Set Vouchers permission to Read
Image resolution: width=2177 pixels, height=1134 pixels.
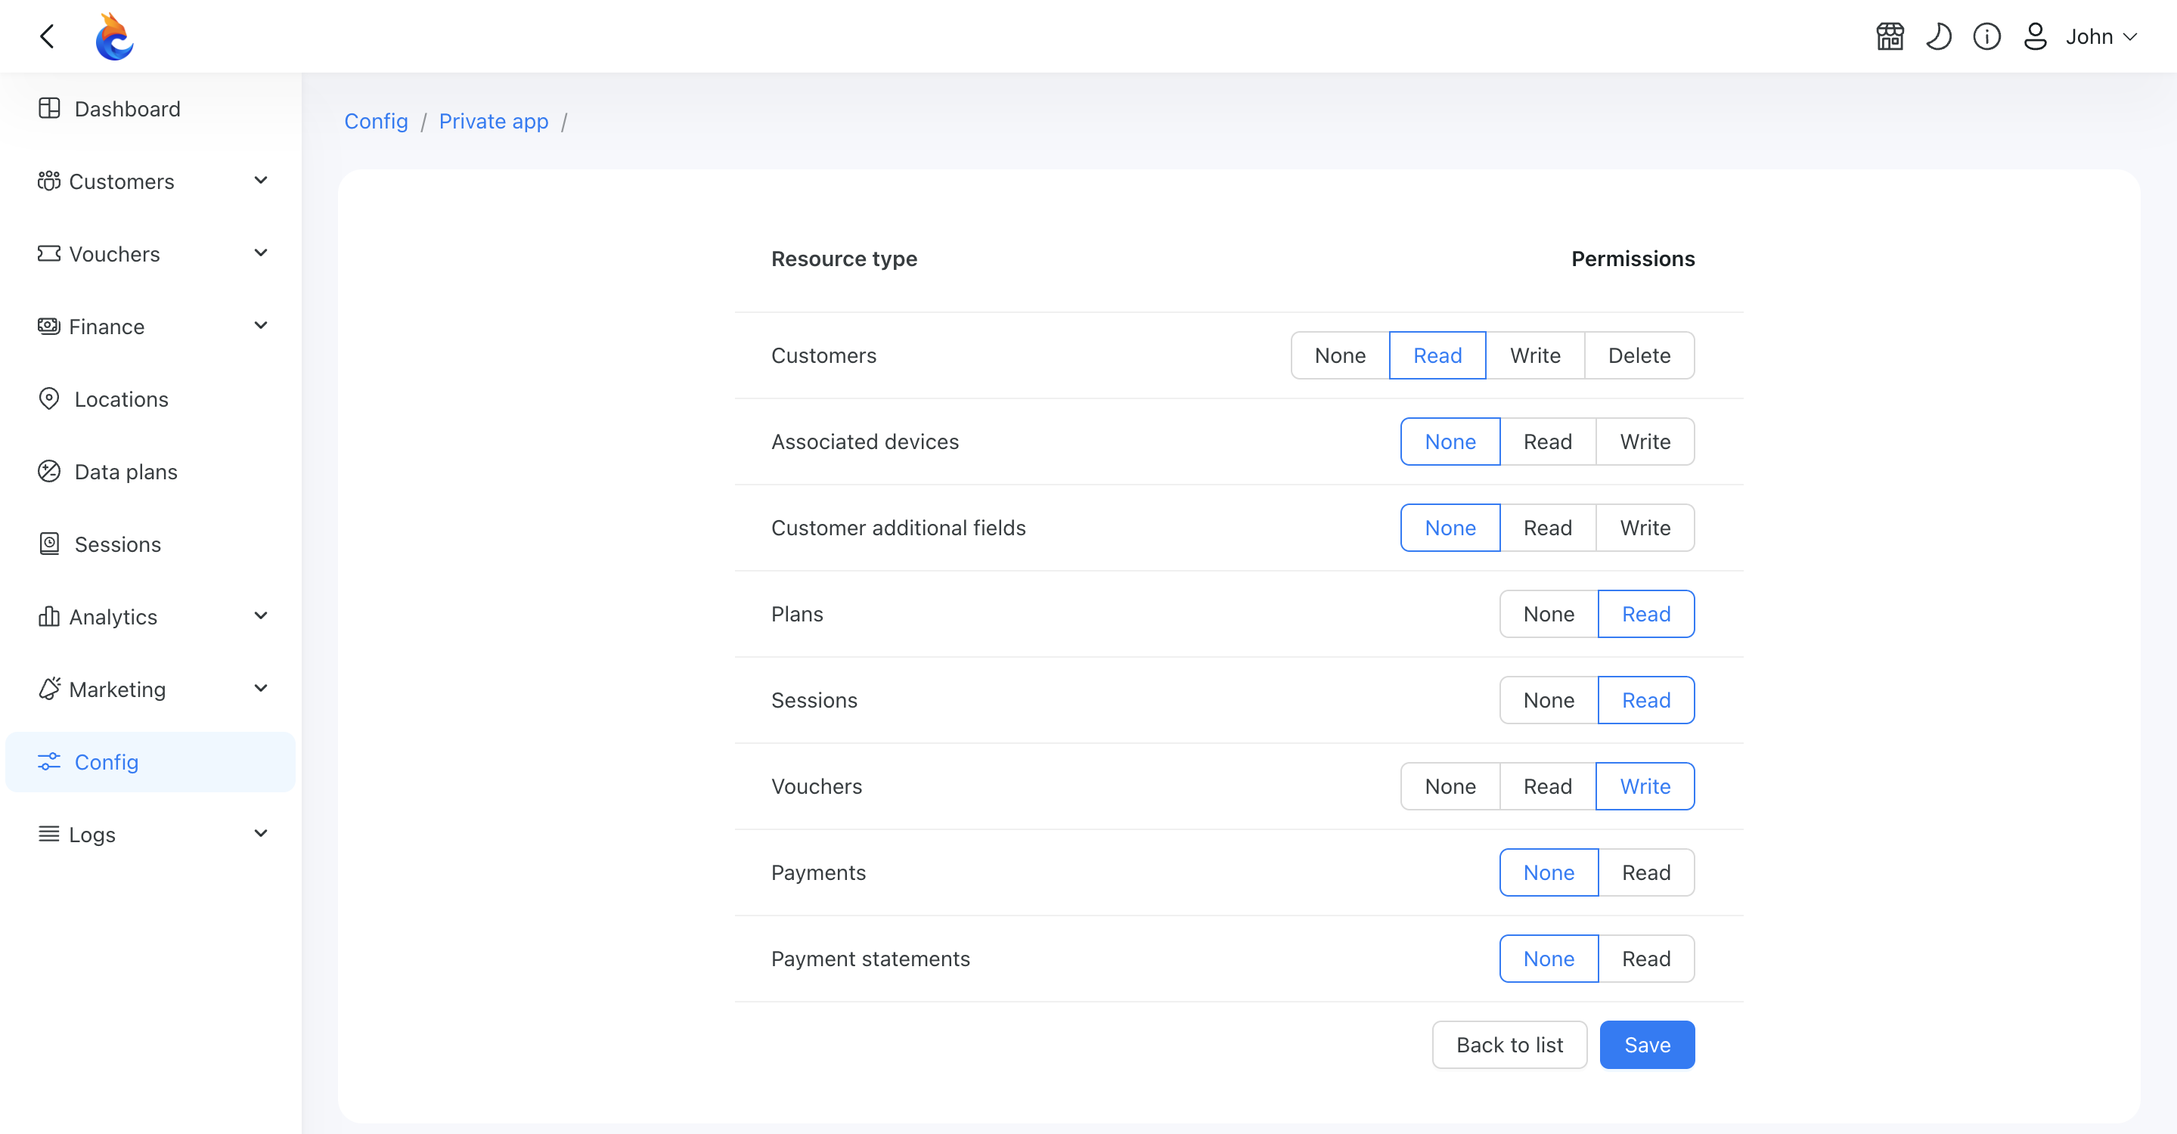pyautogui.click(x=1547, y=787)
